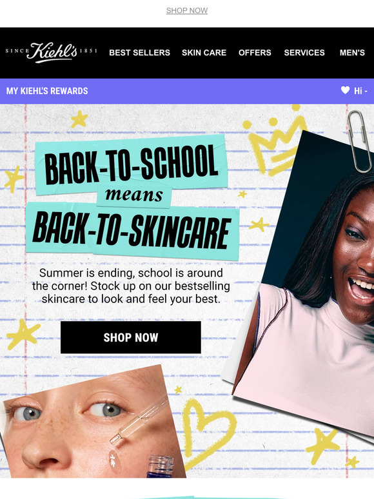The image size is (374, 499).
Task: Click the paperclip graphic on photo
Action: [x=359, y=141]
